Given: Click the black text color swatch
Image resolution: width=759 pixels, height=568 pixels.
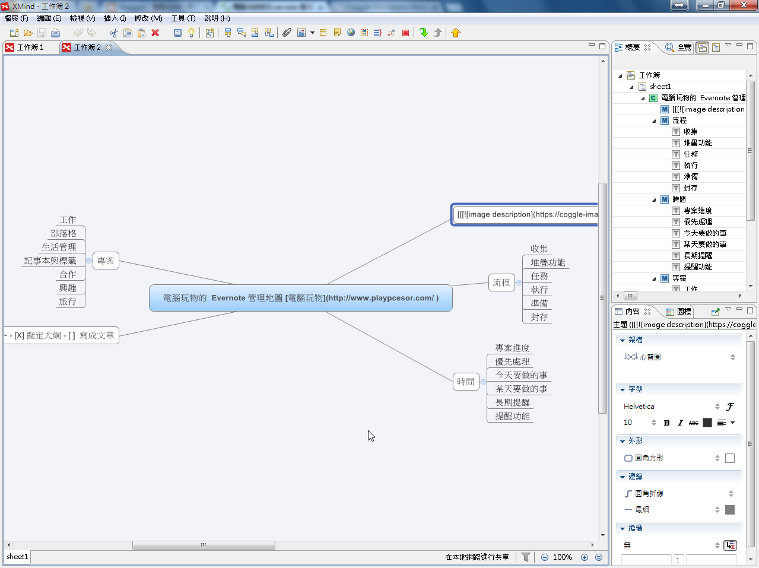Looking at the screenshot, I should [x=707, y=423].
